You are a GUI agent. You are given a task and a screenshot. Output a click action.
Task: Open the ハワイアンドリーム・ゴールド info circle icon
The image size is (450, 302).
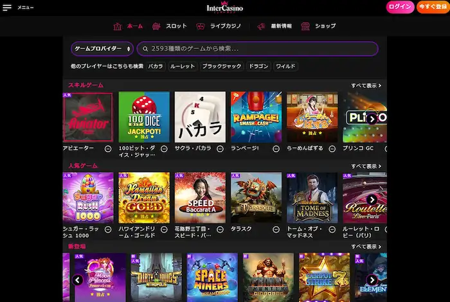point(164,229)
